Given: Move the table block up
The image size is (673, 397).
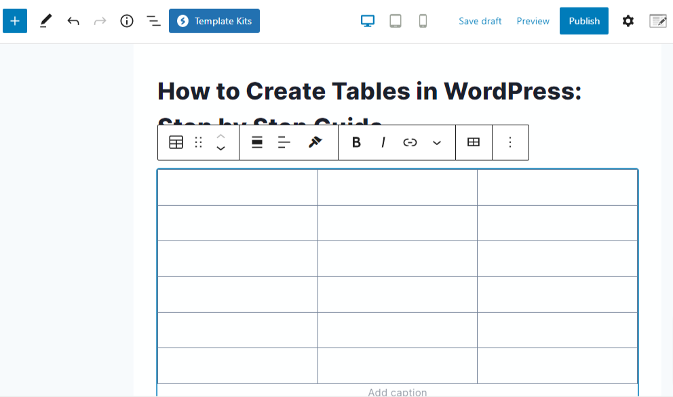Looking at the screenshot, I should coord(220,136).
